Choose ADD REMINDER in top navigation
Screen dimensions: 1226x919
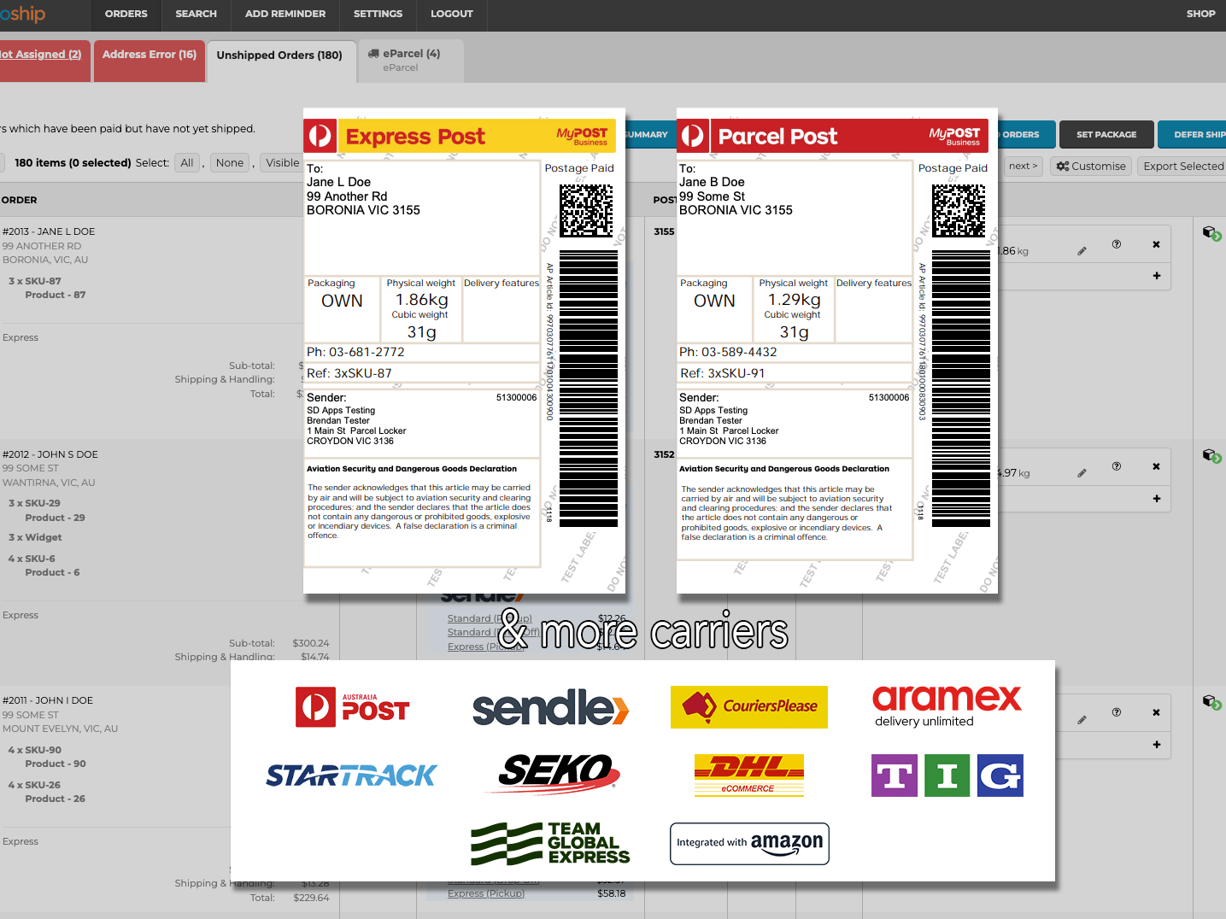285,14
